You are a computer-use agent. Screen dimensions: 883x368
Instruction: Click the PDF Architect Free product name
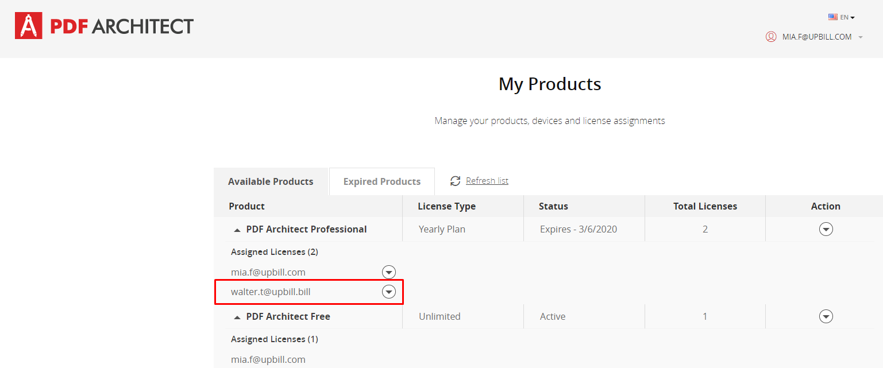[288, 316]
